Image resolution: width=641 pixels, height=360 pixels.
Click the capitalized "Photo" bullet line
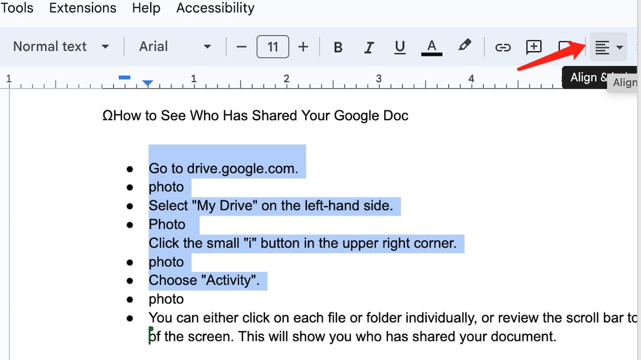167,225
